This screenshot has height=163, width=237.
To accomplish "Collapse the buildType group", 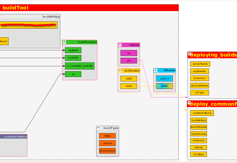I will coord(98,128).
